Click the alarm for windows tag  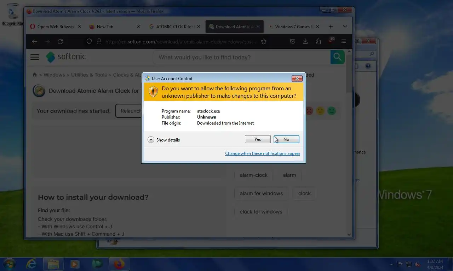[x=261, y=193]
